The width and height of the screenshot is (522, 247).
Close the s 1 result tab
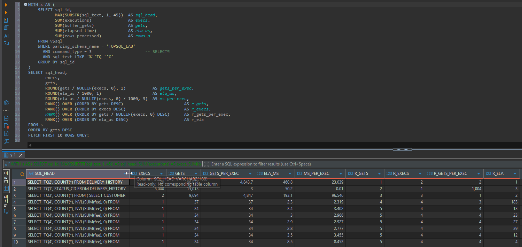coord(21,155)
